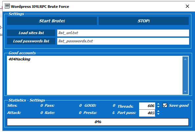Close the Wordpress XMLRPC Brute Force window
The image size is (195, 132).
click(187, 6)
